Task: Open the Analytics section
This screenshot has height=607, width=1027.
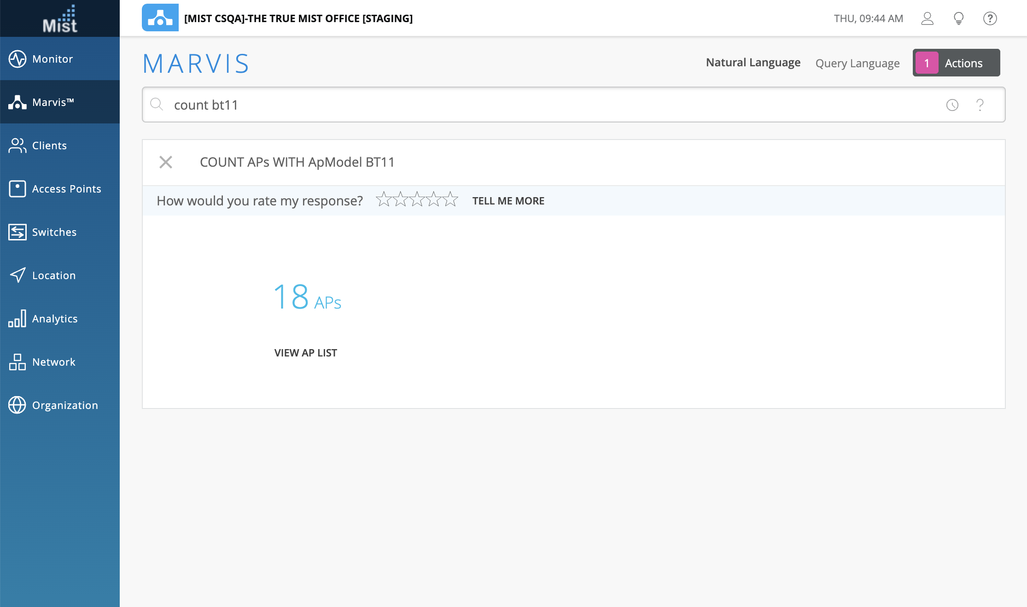Action: [x=54, y=319]
